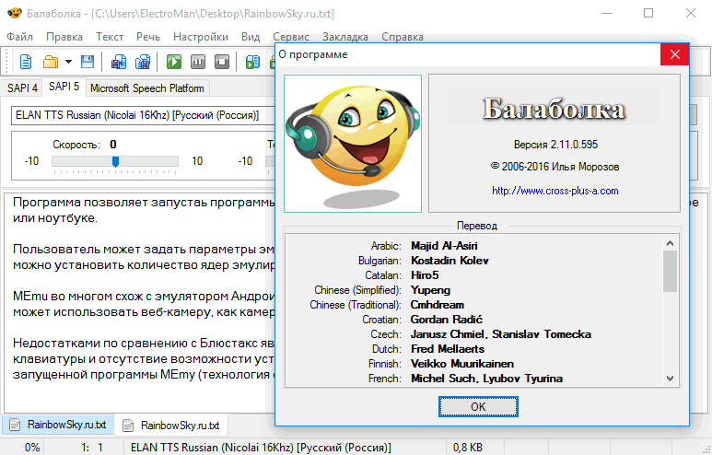Click the Catalan translator Hiro5

[425, 275]
